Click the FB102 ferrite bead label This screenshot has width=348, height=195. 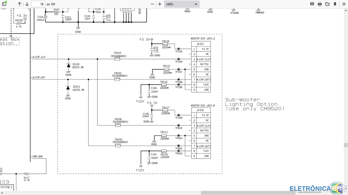[x=118, y=73]
